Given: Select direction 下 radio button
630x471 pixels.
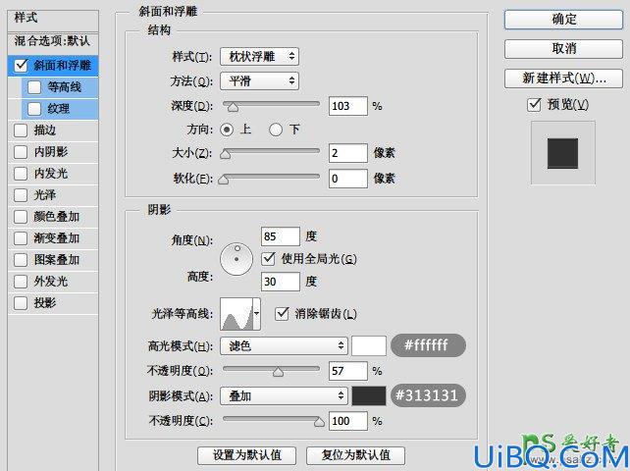Looking at the screenshot, I should [276, 130].
